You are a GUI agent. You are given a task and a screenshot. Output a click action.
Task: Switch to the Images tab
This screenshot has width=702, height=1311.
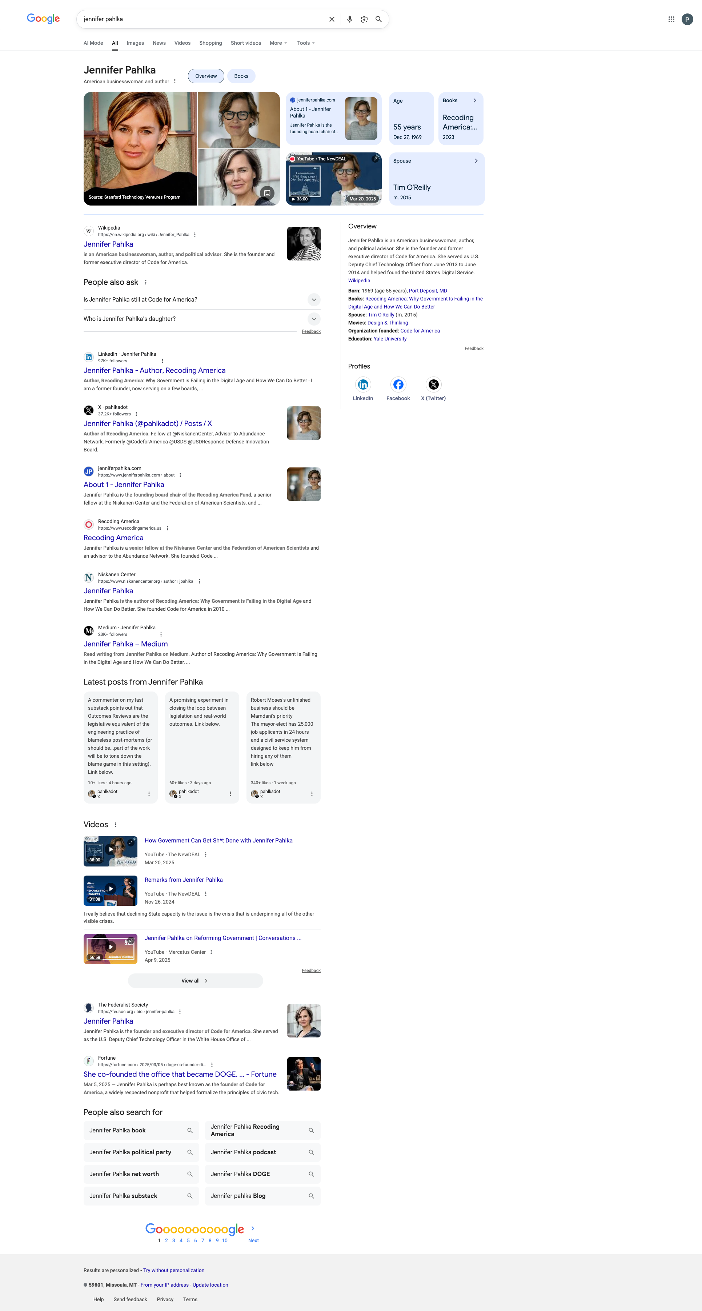coord(135,43)
